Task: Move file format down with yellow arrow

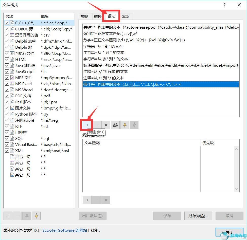Action: [36, 216]
